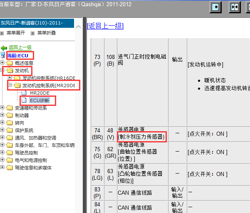This screenshot has width=250, height=213.
Task: Expand the 制动器 tree node
Action: 2,115
